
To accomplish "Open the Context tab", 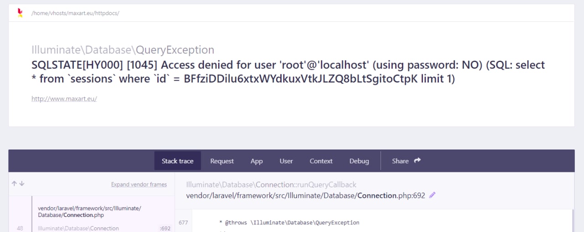I will (321, 161).
